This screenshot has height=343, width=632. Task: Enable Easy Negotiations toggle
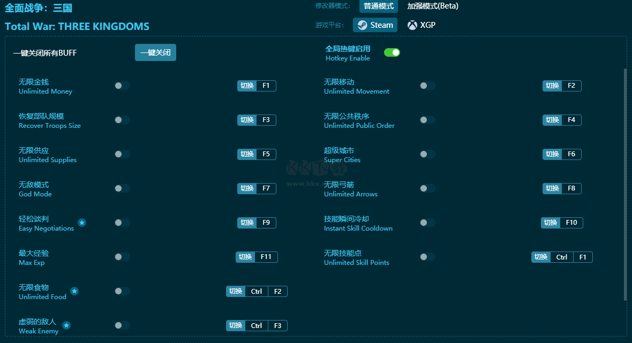(122, 223)
